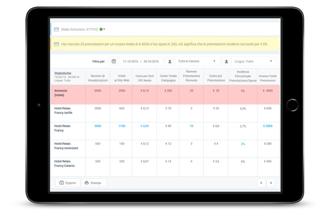331x210 pixels.
Task: Go to next page with right chevron
Action: click(x=270, y=182)
